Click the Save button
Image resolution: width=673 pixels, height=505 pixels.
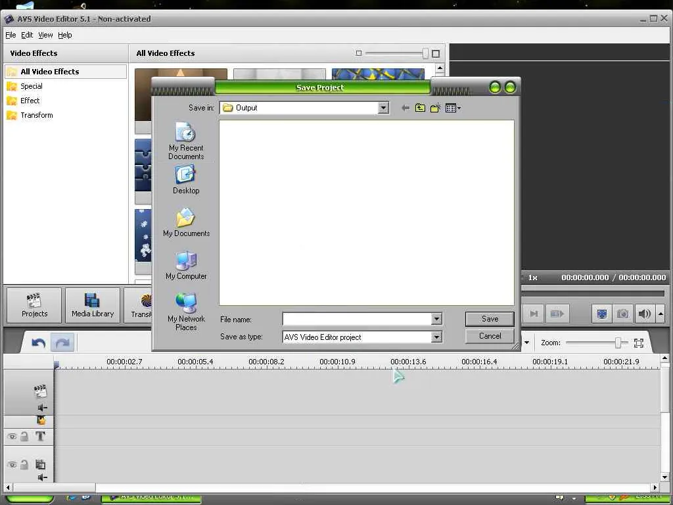[x=490, y=319]
